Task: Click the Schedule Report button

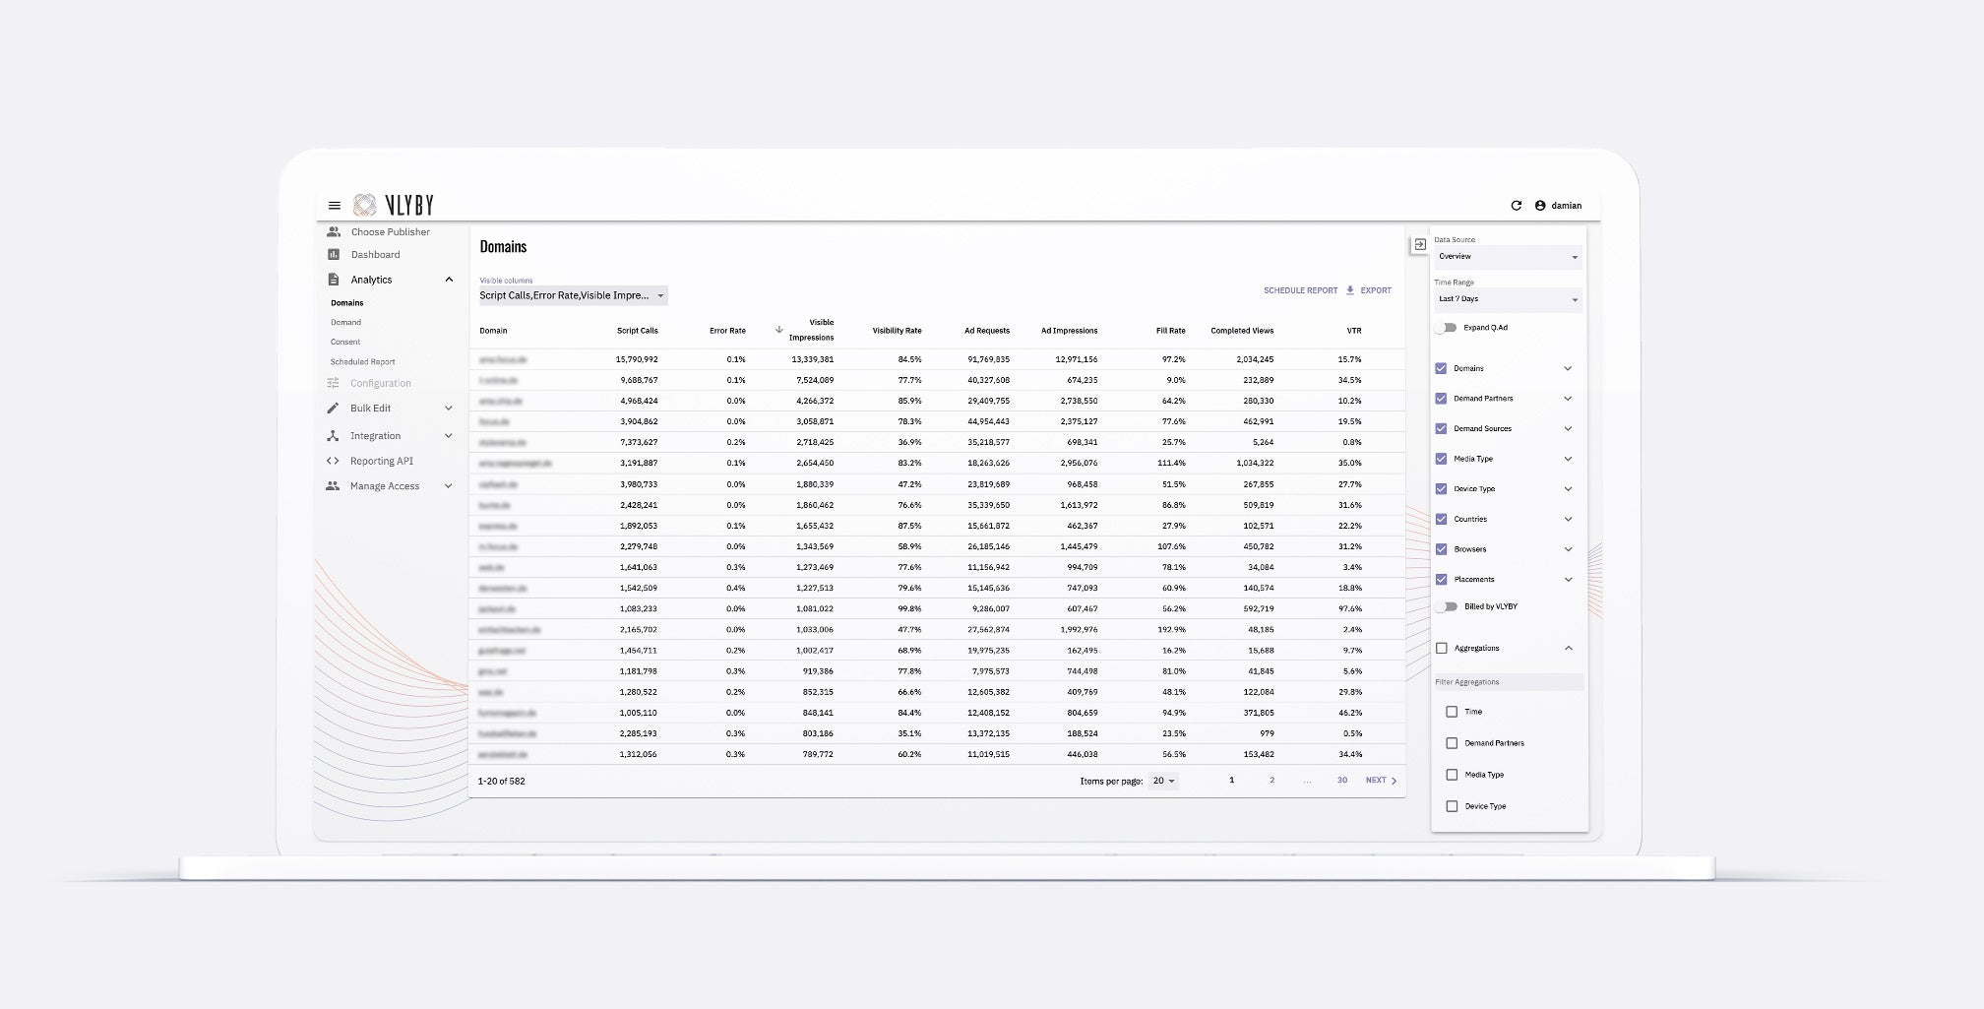Action: coord(1301,290)
